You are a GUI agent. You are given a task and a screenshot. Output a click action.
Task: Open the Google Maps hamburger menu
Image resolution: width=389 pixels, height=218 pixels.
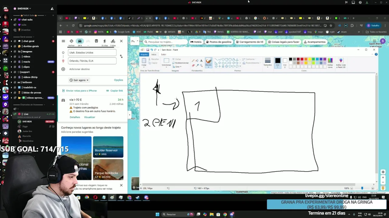coord(63,41)
